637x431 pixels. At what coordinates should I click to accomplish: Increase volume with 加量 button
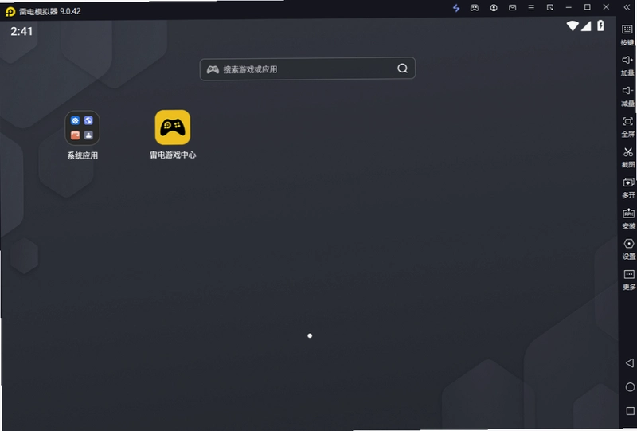click(x=627, y=65)
